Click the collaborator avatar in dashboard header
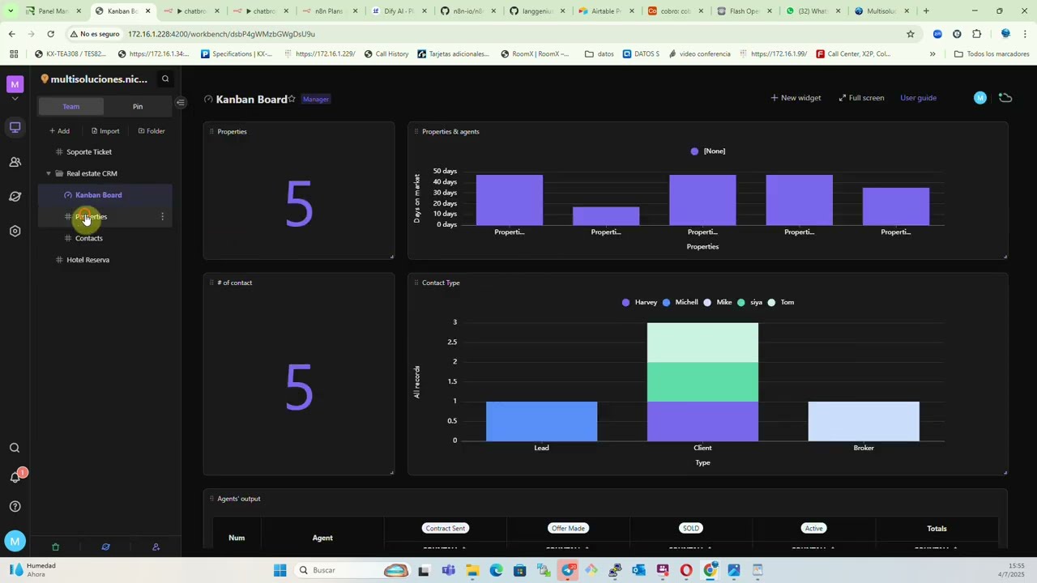This screenshot has width=1037, height=583. (x=980, y=98)
